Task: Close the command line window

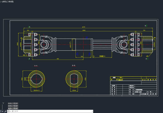Action: coord(2,111)
